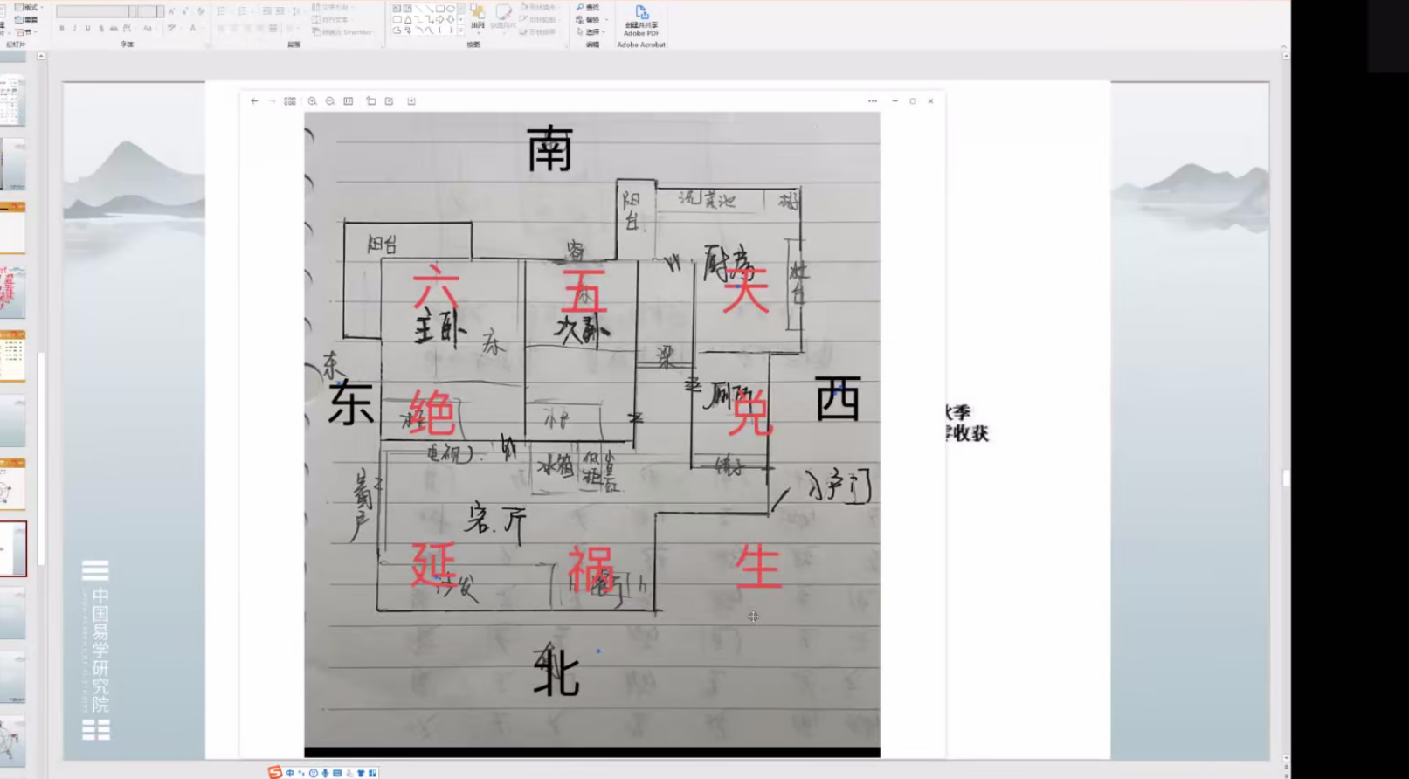Show image at actual size
The height and width of the screenshot is (779, 1409).
[x=349, y=101]
